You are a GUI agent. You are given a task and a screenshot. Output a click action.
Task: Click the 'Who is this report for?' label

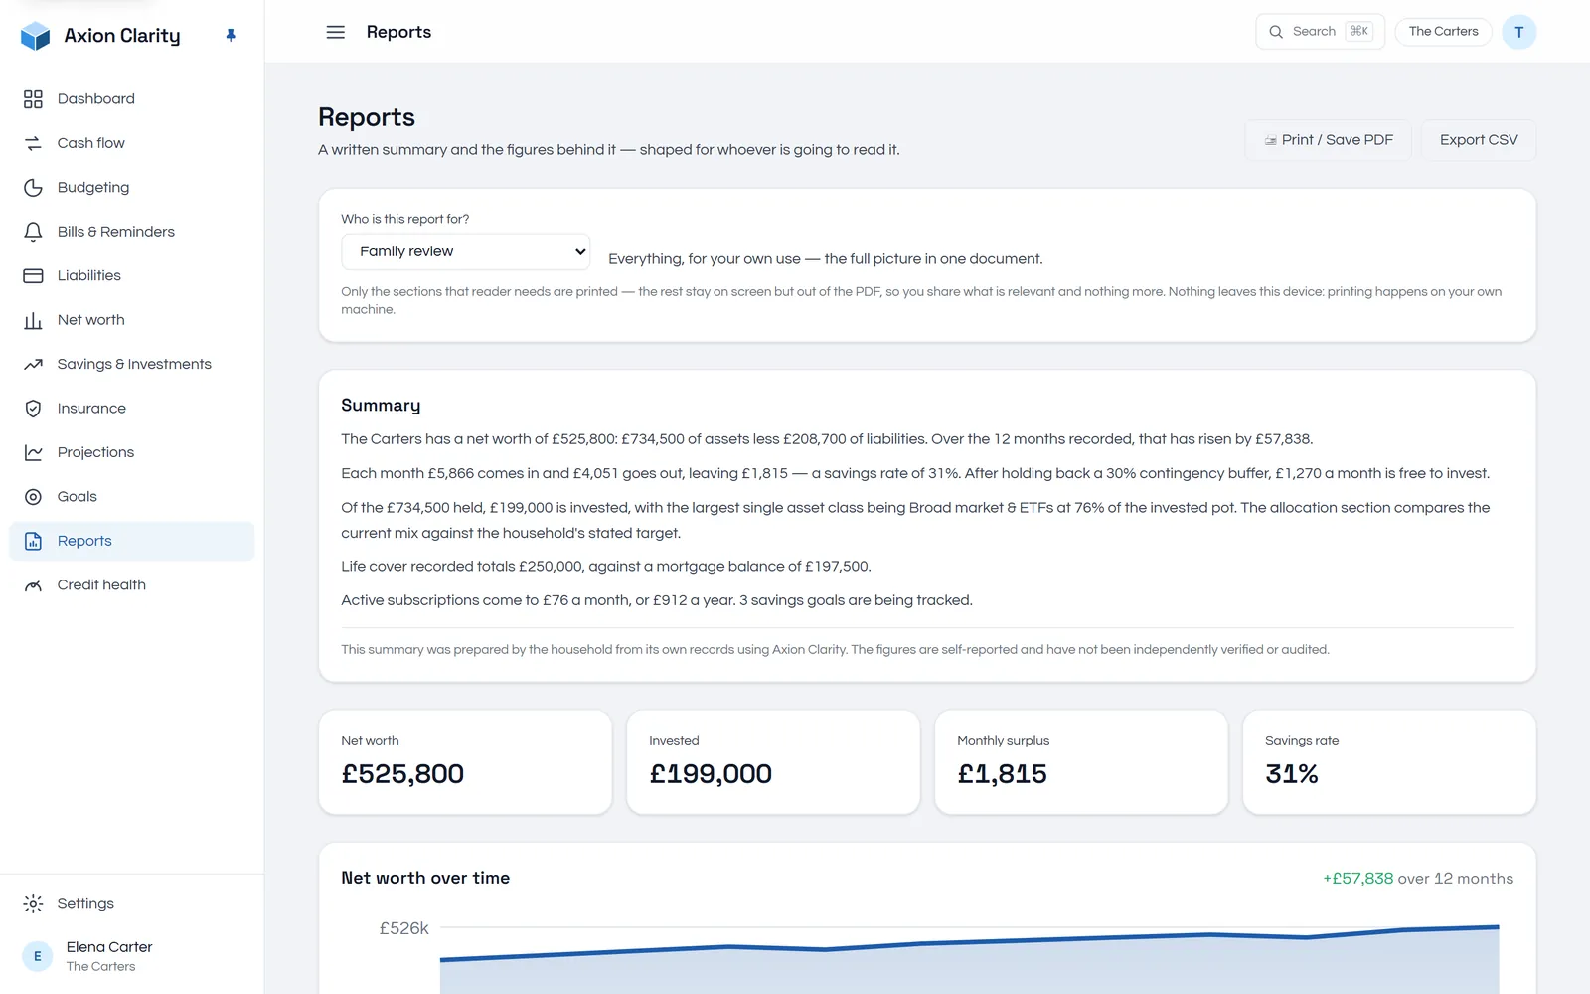(x=404, y=219)
